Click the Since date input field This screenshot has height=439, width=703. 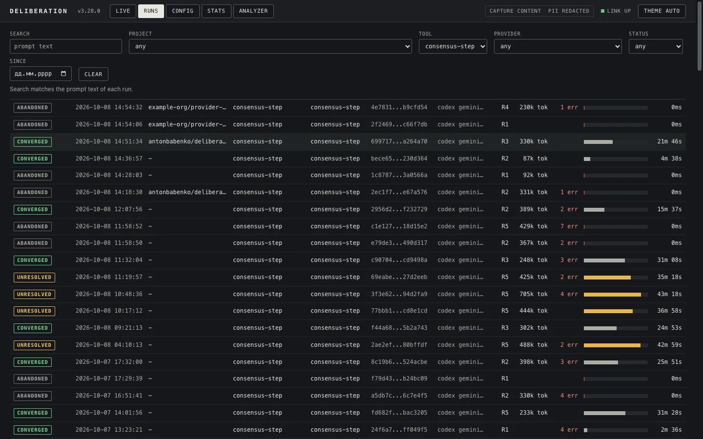click(41, 74)
